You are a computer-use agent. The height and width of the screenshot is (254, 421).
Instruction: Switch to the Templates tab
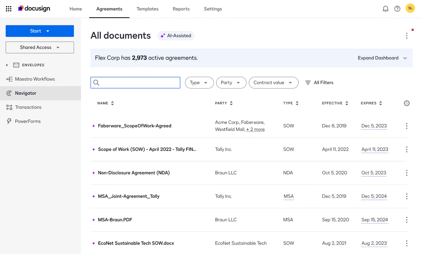[x=148, y=9]
